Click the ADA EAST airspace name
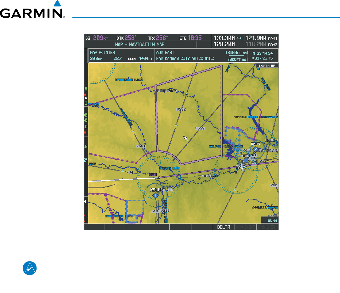The image size is (340, 293). tap(165, 53)
